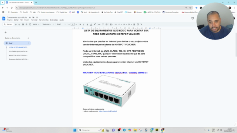The image size is (237, 133).
Task: Open File Explorer from taskbar
Action: (135, 130)
